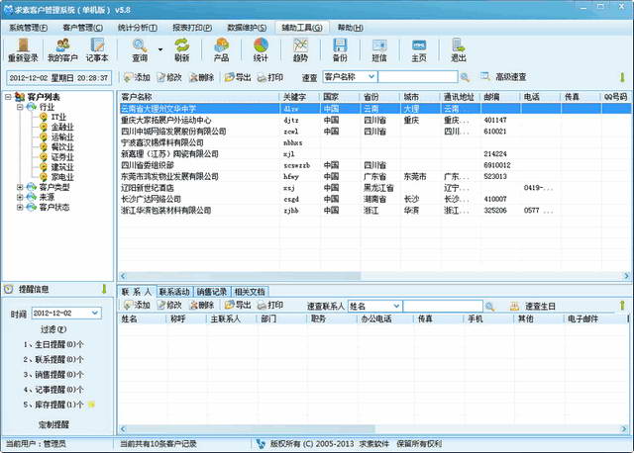
Task: Open the 客户名称 quick-search field dropdown
Action: coord(371,77)
